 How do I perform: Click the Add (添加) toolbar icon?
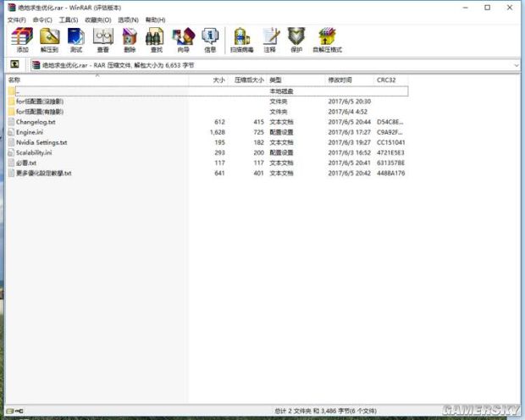click(22, 37)
